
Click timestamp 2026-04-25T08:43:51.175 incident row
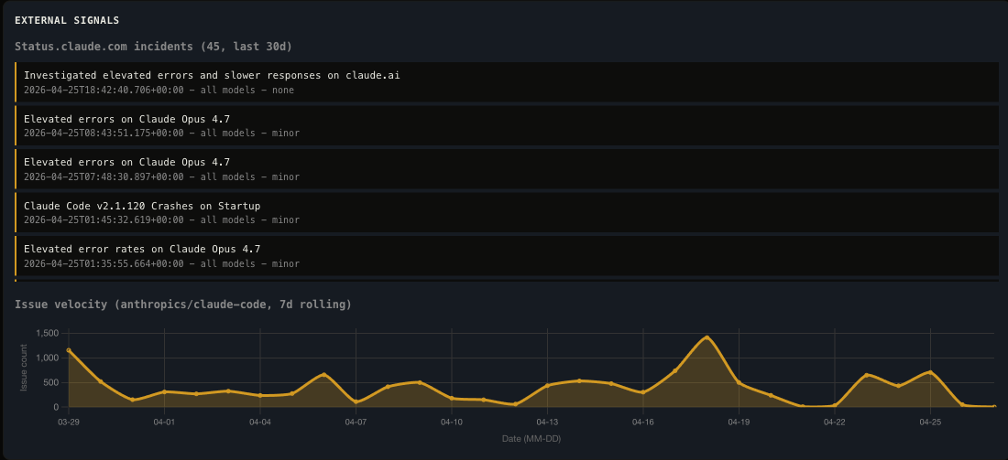click(x=507, y=126)
